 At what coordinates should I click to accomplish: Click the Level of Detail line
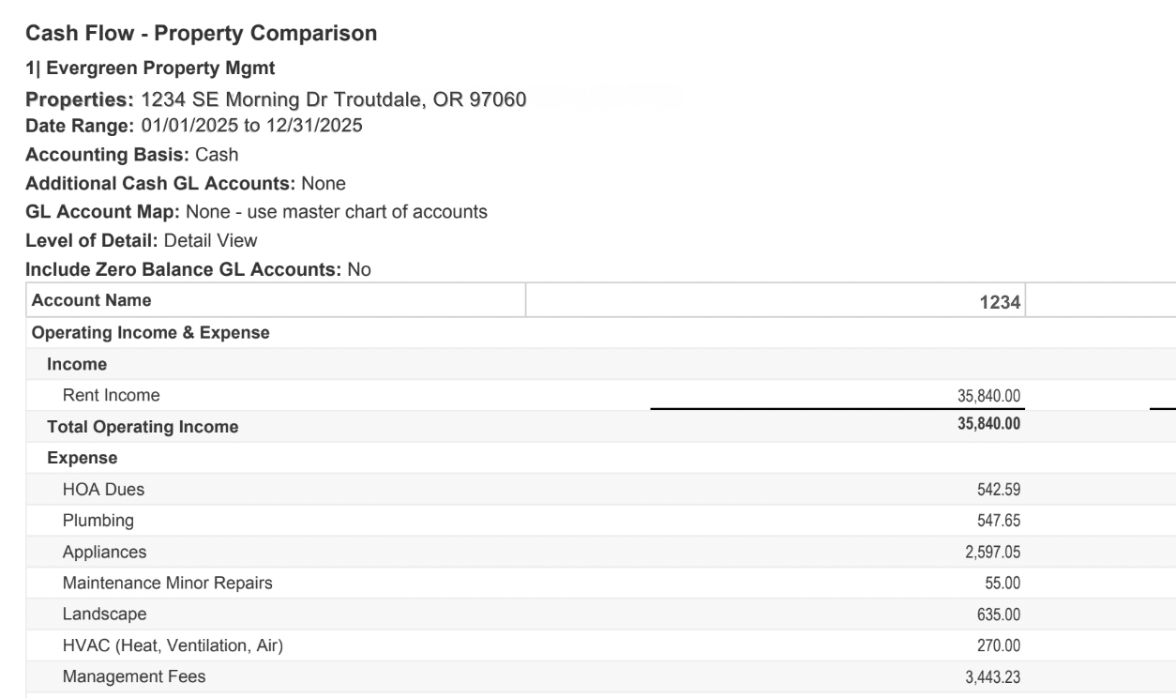pos(141,241)
